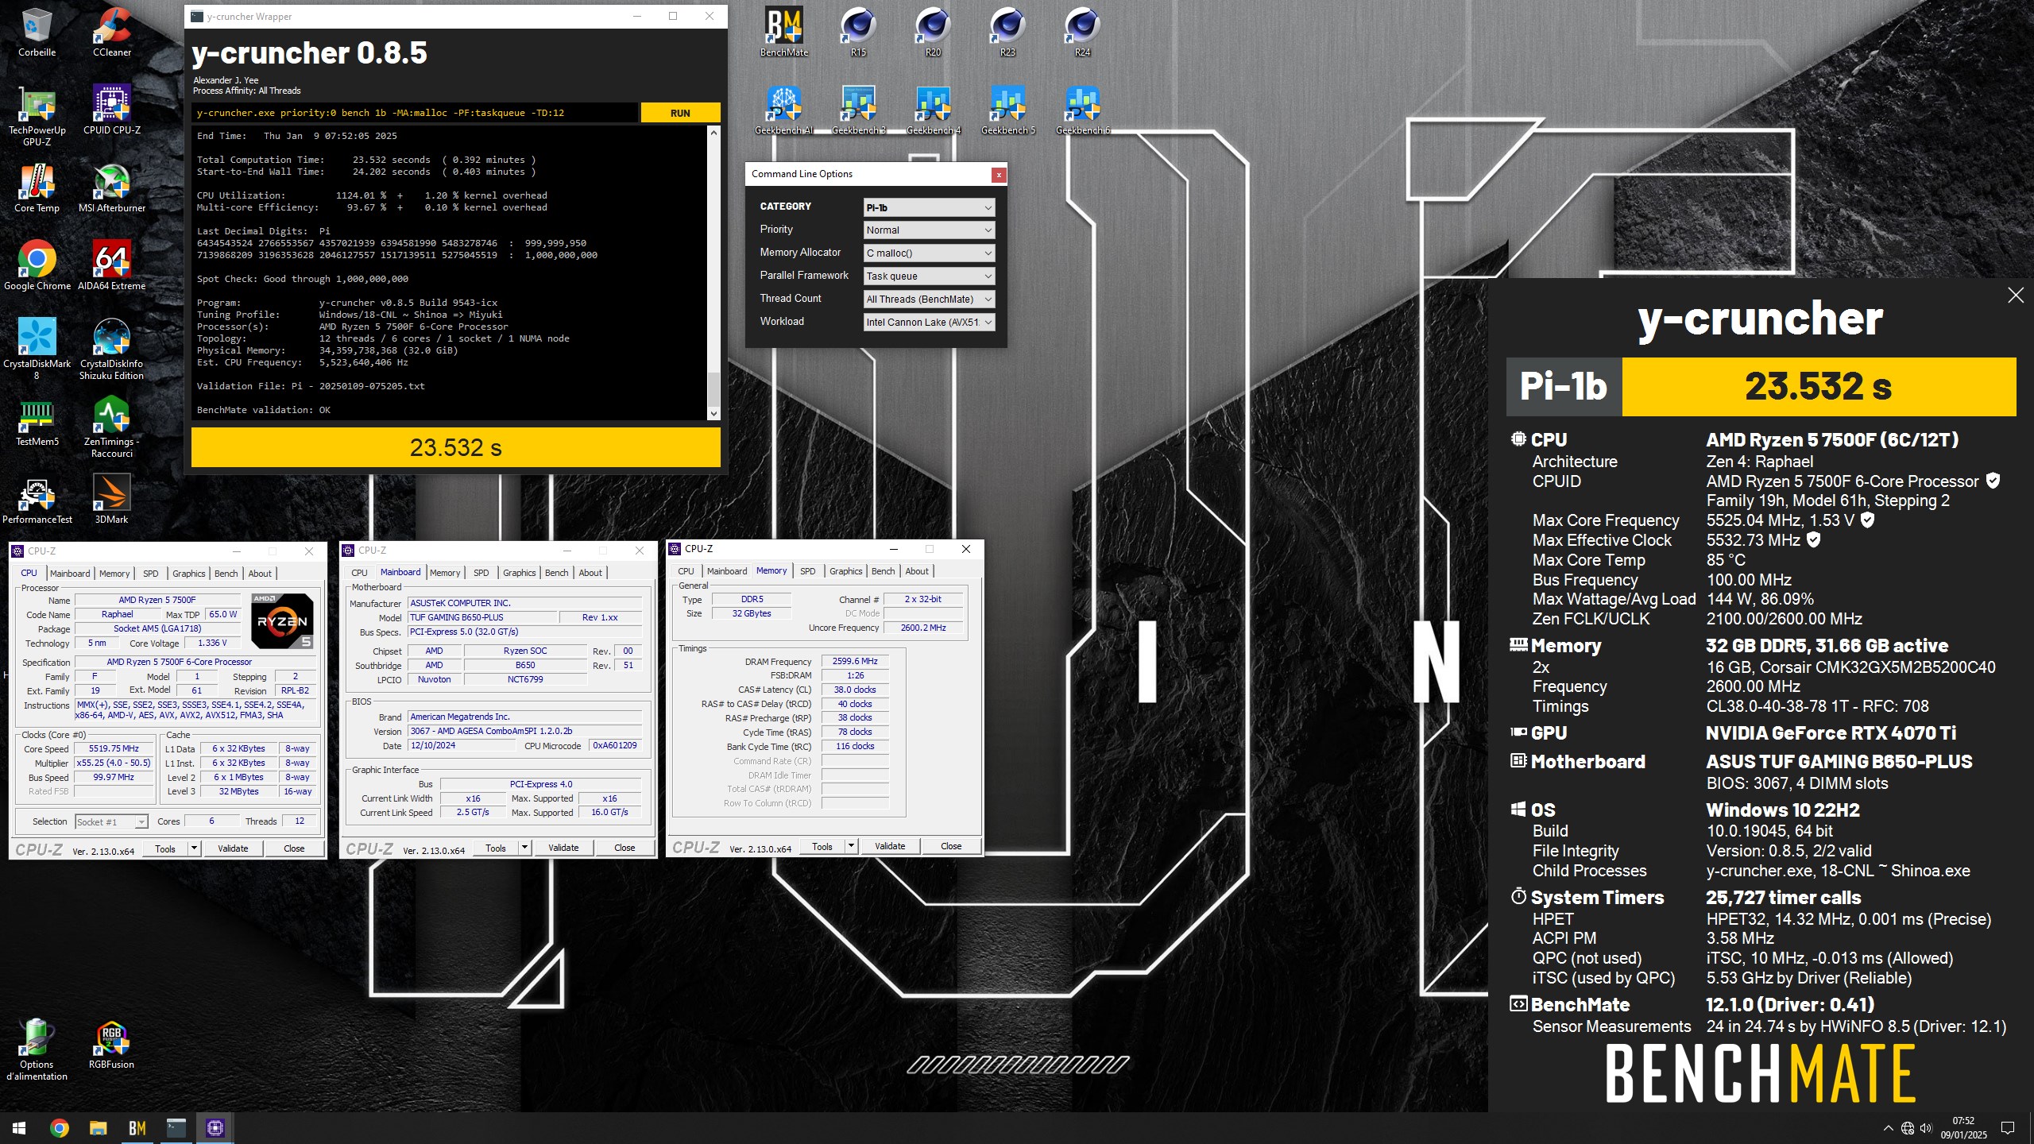Open Graphics tab in the CPU-Z Memory window
Screen dimensions: 2034x1144
coord(845,570)
